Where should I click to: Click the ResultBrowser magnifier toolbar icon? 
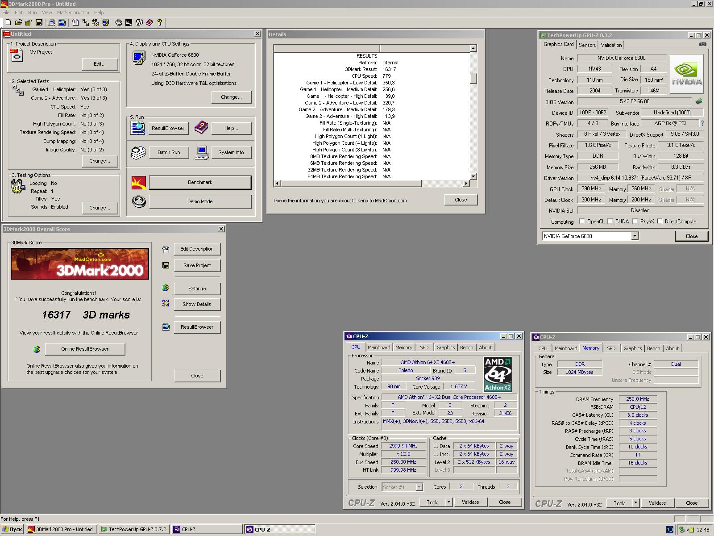point(62,22)
